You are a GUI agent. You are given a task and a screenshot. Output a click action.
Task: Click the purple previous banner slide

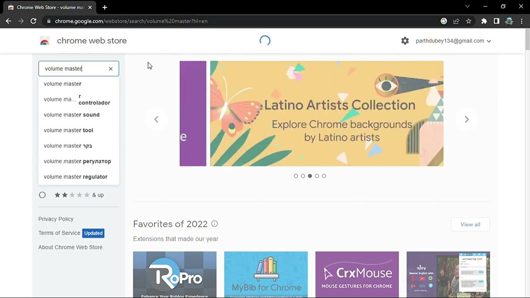193,113
